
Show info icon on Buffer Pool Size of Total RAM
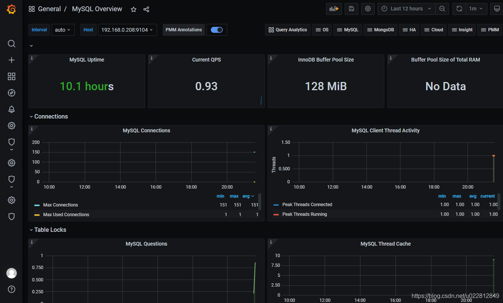(391, 58)
